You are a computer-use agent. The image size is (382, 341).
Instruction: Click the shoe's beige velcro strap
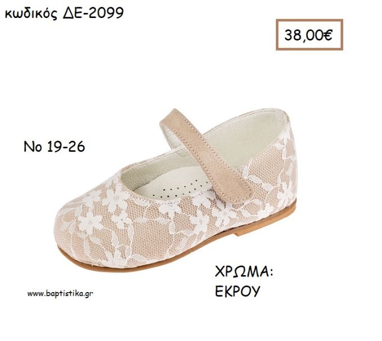pyautogui.click(x=206, y=156)
